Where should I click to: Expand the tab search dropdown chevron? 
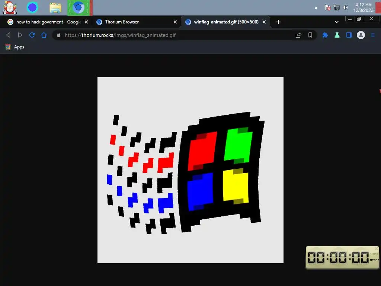[336, 22]
